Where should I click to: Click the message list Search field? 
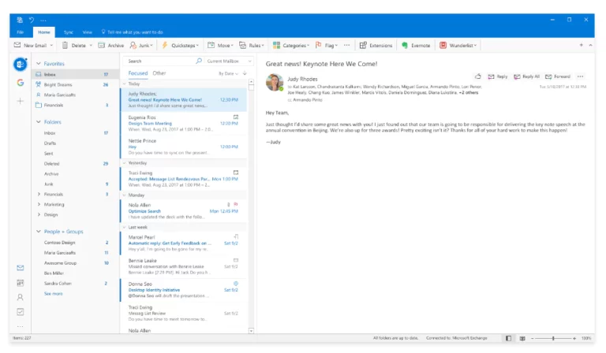pyautogui.click(x=159, y=61)
